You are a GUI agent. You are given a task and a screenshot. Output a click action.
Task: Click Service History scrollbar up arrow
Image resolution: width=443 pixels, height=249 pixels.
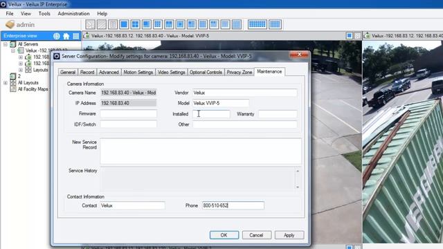[x=298, y=171]
